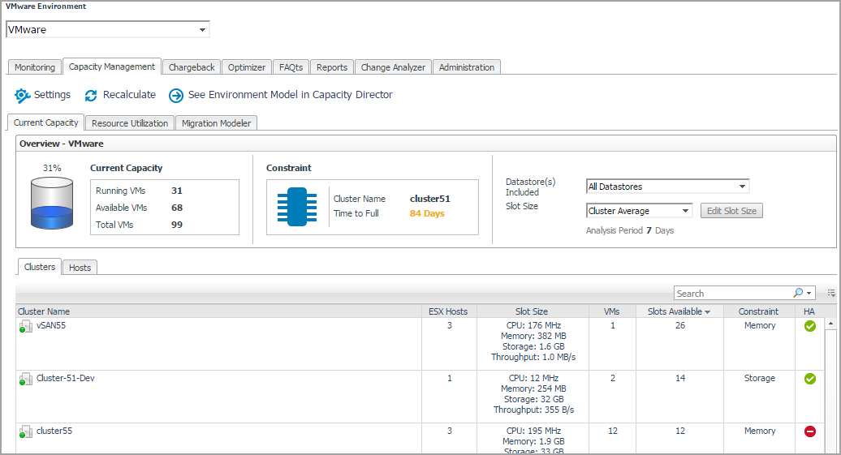Click inside the Search input field
This screenshot has width=841, height=455.
point(731,293)
